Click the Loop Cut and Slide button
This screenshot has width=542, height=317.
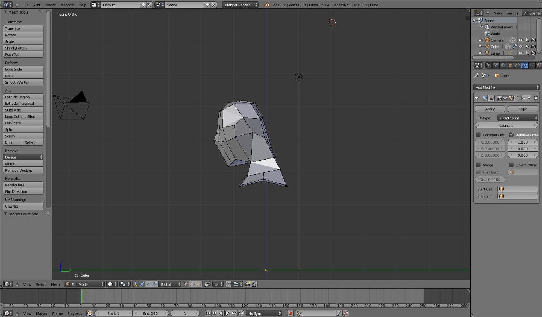23,117
